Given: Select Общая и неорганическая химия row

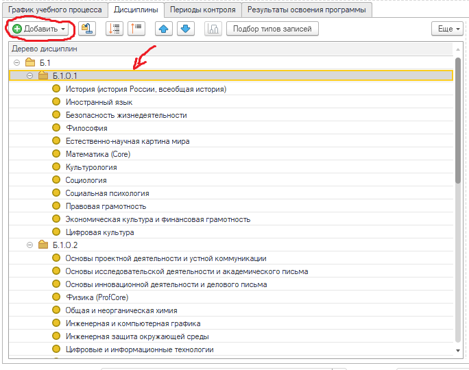Looking at the screenshot, I should [x=231, y=310].
